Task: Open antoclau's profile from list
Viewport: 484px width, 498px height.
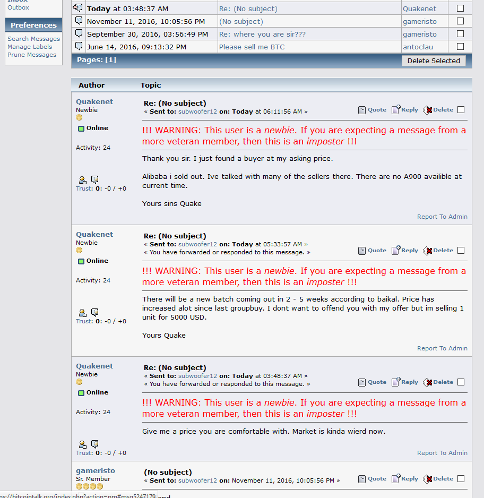Action: (418, 47)
